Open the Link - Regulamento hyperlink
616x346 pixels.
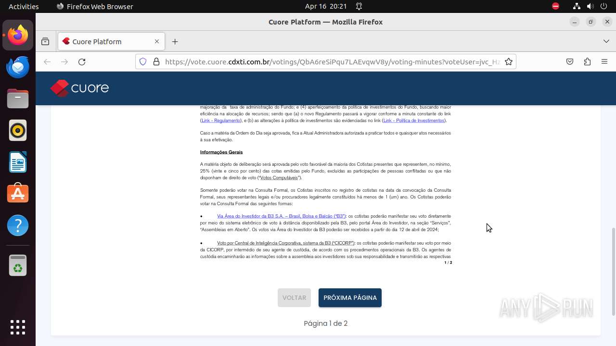pos(221,121)
